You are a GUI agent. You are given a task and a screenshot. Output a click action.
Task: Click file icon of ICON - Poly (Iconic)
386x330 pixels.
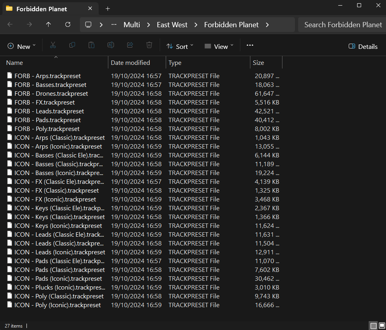10,305
